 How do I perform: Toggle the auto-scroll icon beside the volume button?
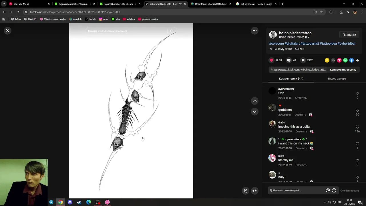pos(245,191)
